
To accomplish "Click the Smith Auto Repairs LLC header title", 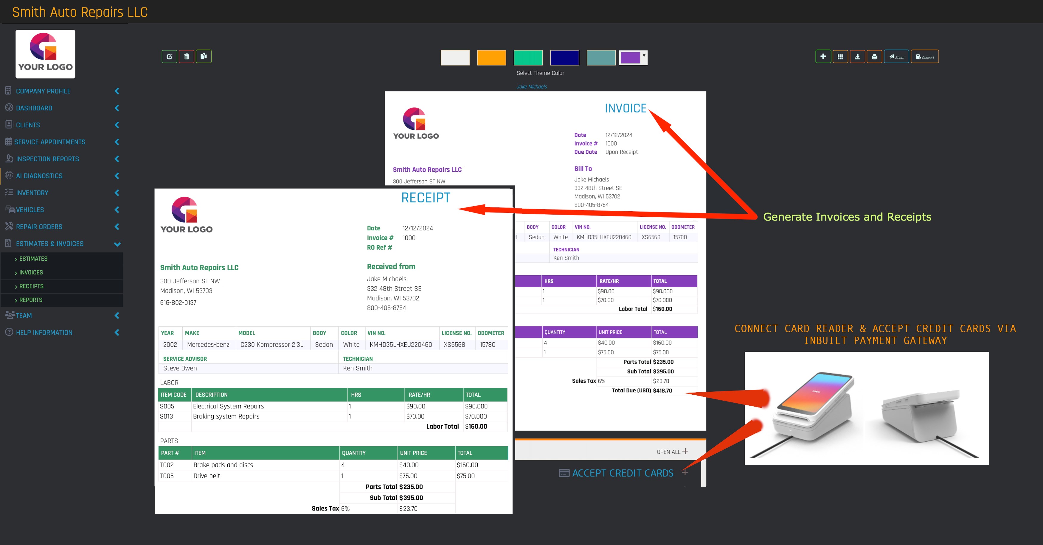I will (80, 12).
